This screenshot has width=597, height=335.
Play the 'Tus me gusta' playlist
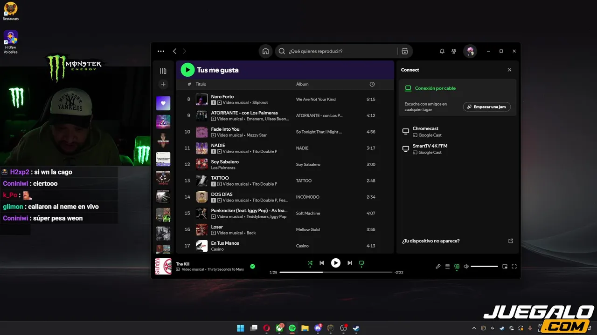(187, 70)
